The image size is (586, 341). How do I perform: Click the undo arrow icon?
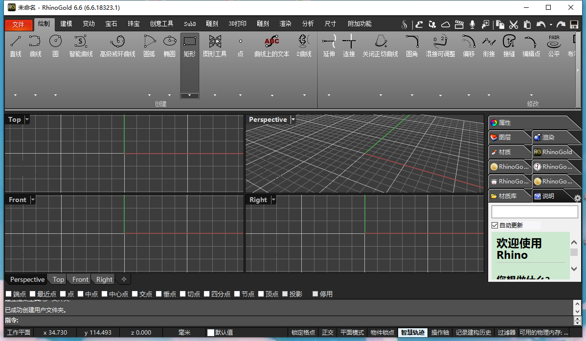click(541, 24)
